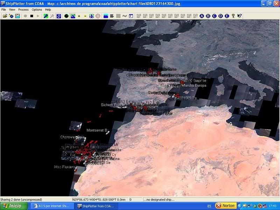
Task: Switch to AIS por internet taskbar window
Action: click(51, 206)
